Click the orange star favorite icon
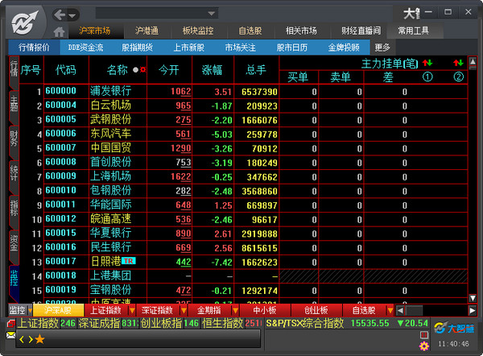This screenshot has width=483, height=356. 39,339
